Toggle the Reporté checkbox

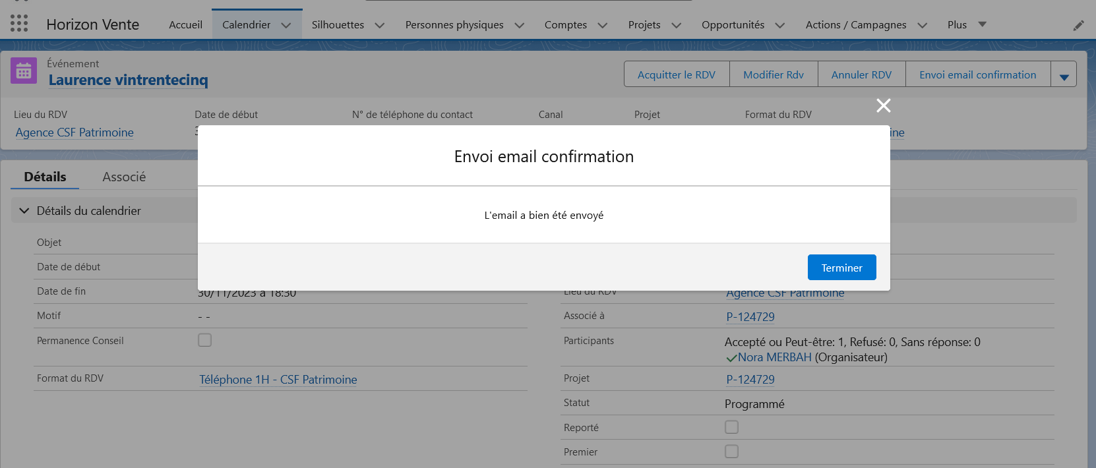731,427
